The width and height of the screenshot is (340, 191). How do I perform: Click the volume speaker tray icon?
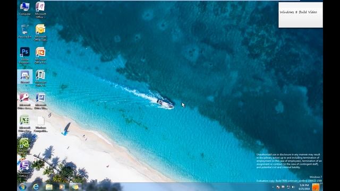pyautogui.click(x=293, y=187)
